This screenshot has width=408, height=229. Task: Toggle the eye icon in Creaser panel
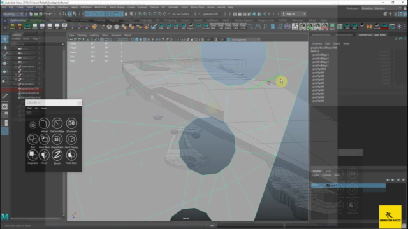(x=33, y=125)
